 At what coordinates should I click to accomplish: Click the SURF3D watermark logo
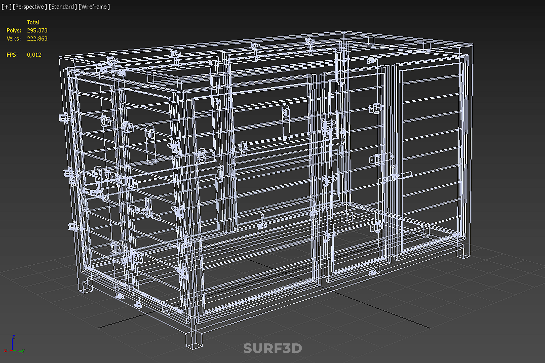coord(272,348)
